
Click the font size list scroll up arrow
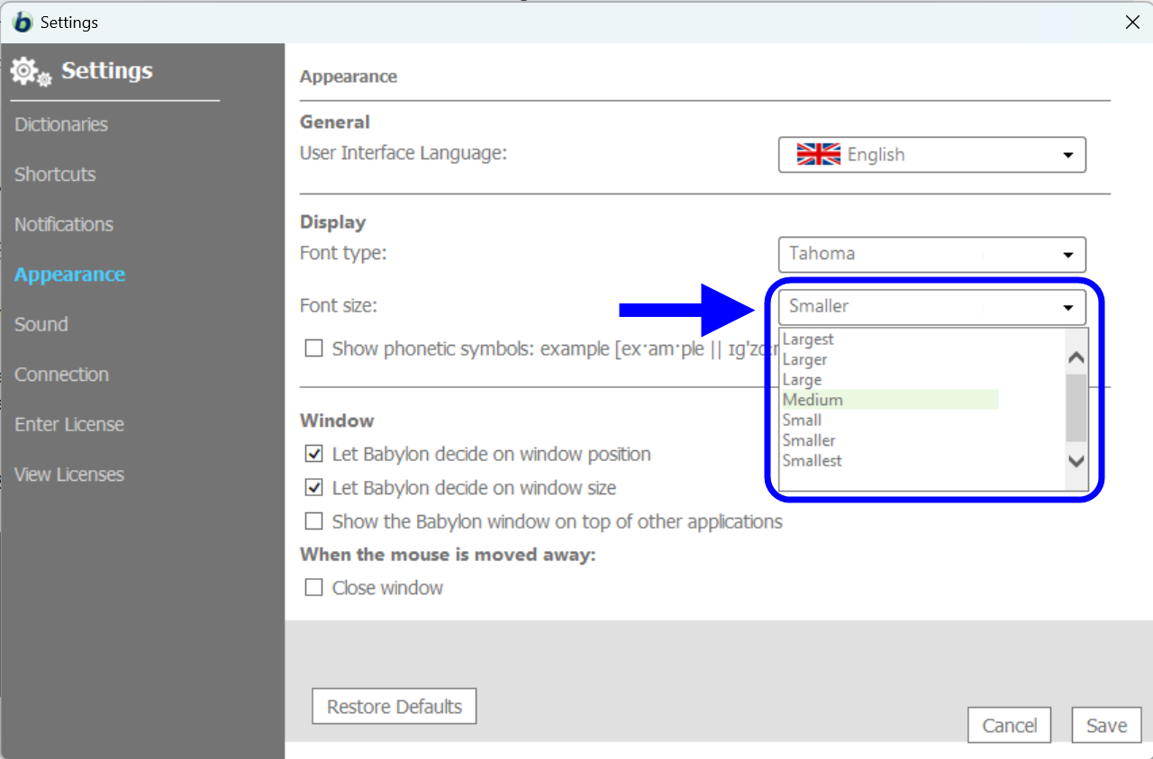tap(1076, 357)
